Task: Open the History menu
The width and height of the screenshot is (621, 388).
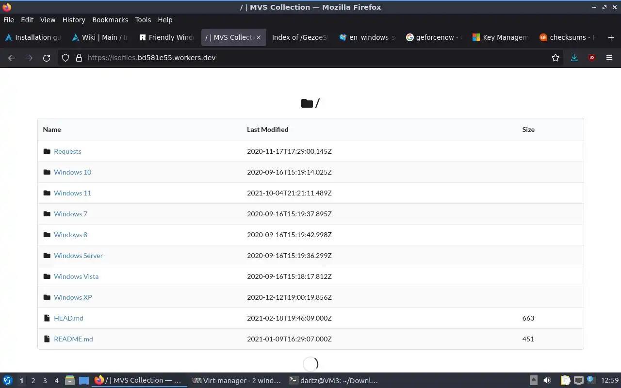Action: pos(74,20)
